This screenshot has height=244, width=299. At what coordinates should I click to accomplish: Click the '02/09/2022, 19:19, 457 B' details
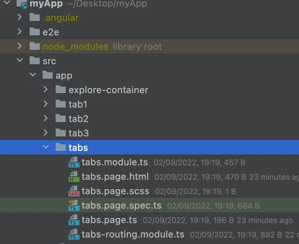point(199,162)
